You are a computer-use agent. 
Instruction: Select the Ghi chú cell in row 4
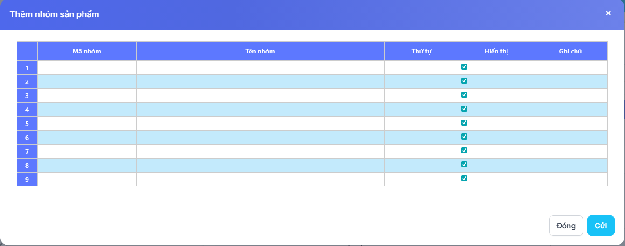pos(570,110)
